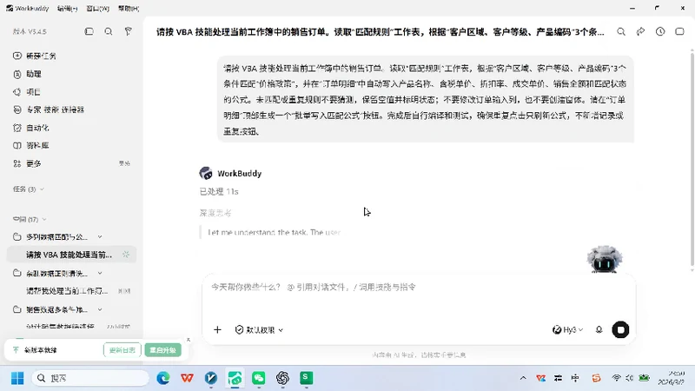Viewport: 695px width, 391px height.
Task: Open WeChat from taskbar
Action: click(259, 378)
